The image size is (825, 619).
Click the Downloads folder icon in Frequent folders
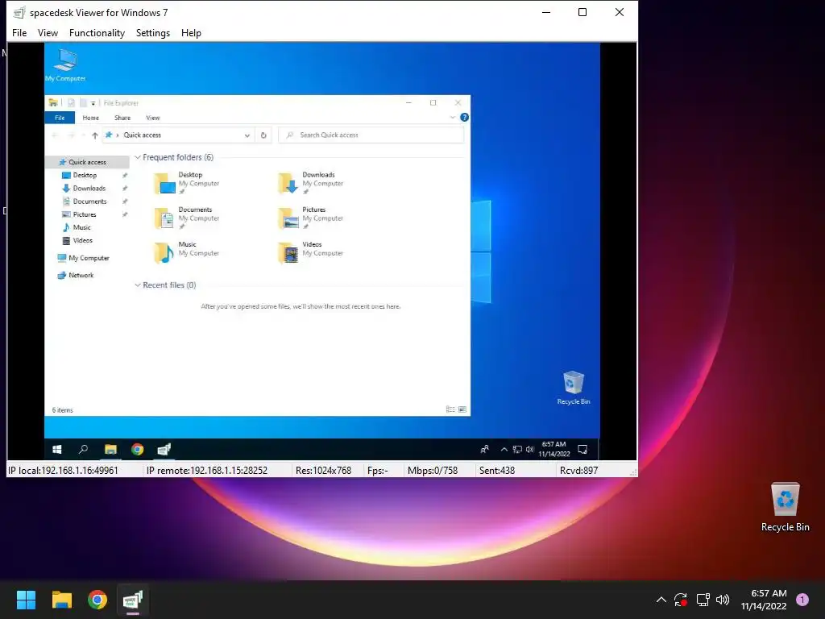click(288, 184)
